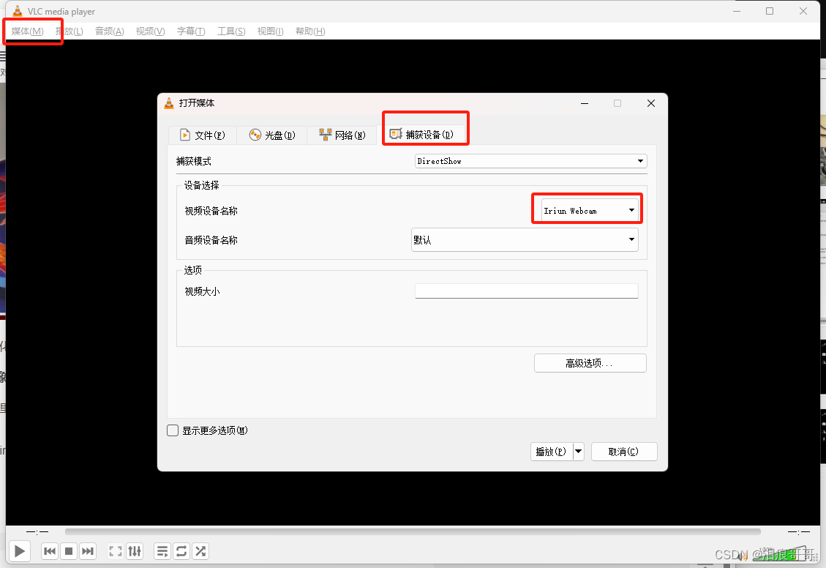The height and width of the screenshot is (568, 826).
Task: Switch to the 文件 tab
Action: (x=202, y=135)
